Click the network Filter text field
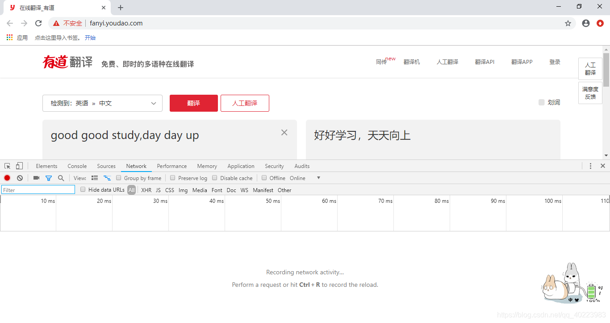 38,190
